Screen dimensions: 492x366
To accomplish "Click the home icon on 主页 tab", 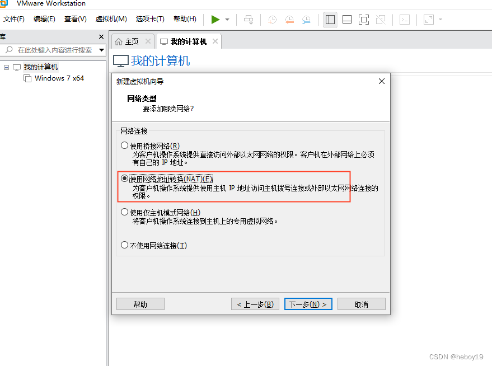I will click(x=119, y=41).
